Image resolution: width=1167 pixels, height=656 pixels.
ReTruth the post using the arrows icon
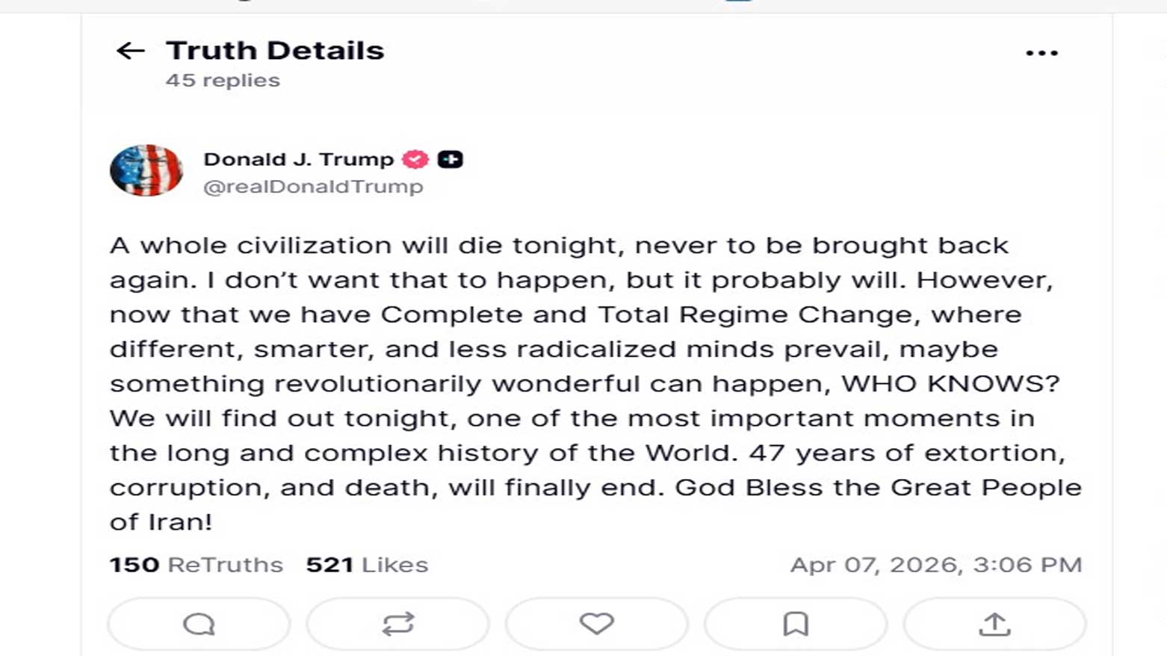[x=397, y=624]
